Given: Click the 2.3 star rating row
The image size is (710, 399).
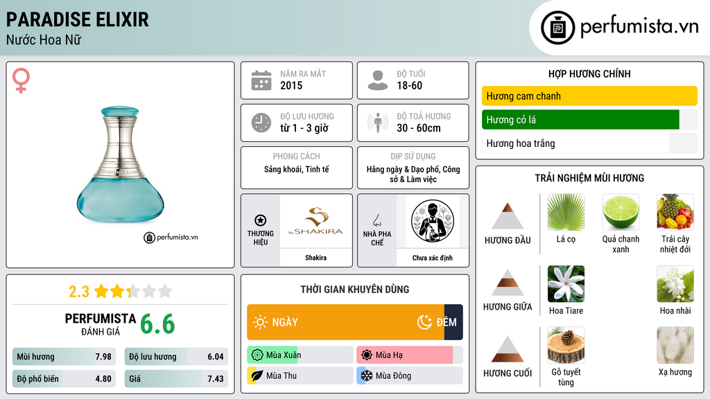Looking at the screenshot, I should click(120, 292).
